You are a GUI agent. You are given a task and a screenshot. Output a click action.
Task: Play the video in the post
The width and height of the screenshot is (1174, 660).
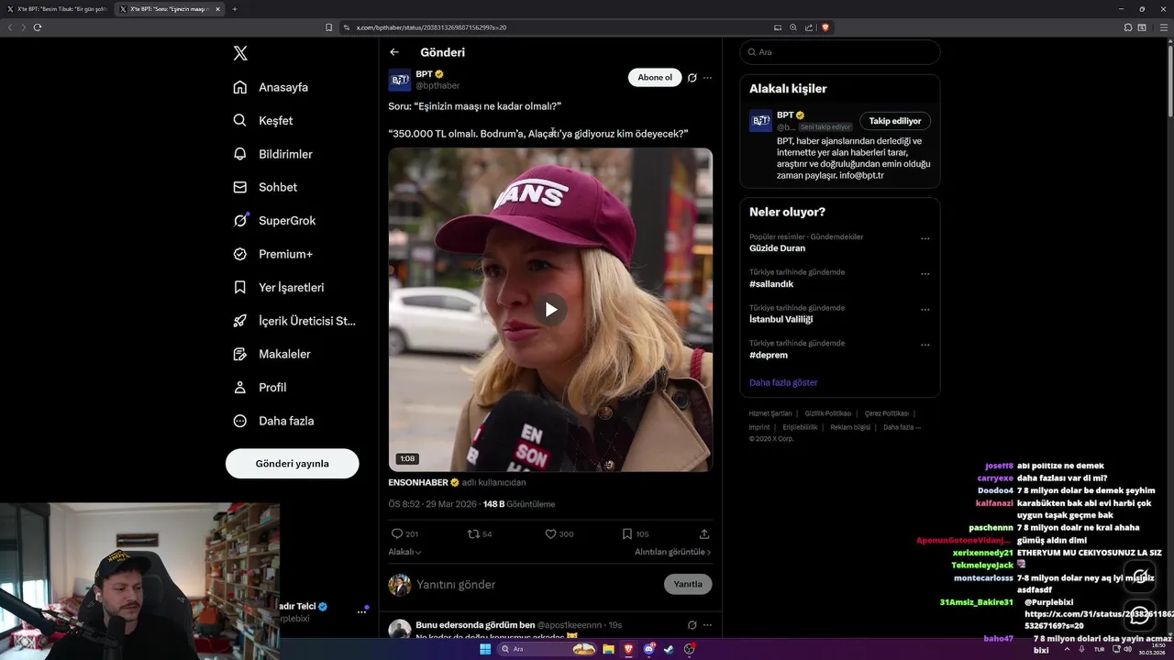[x=550, y=310]
